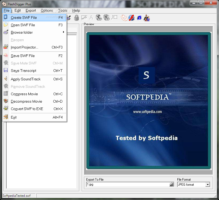Close the open File menu header
Viewport: 219px width, 200px height.
click(7, 11)
